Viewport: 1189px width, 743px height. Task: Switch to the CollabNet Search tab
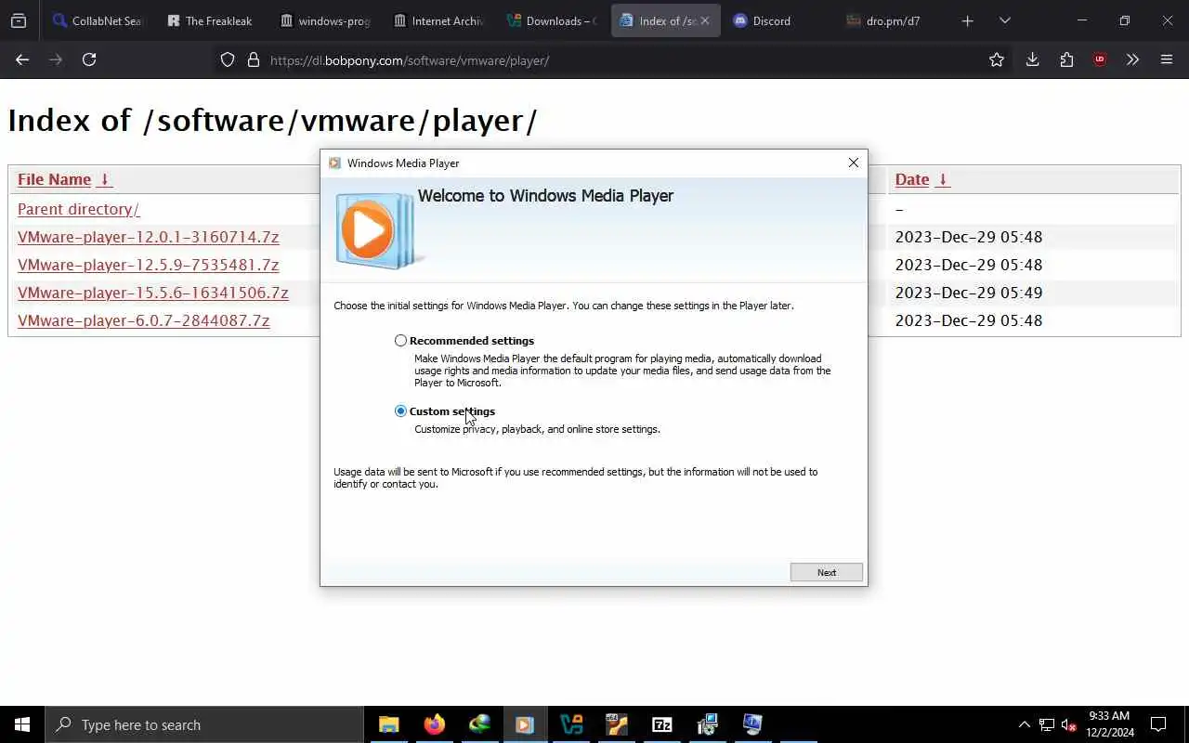coord(98,20)
